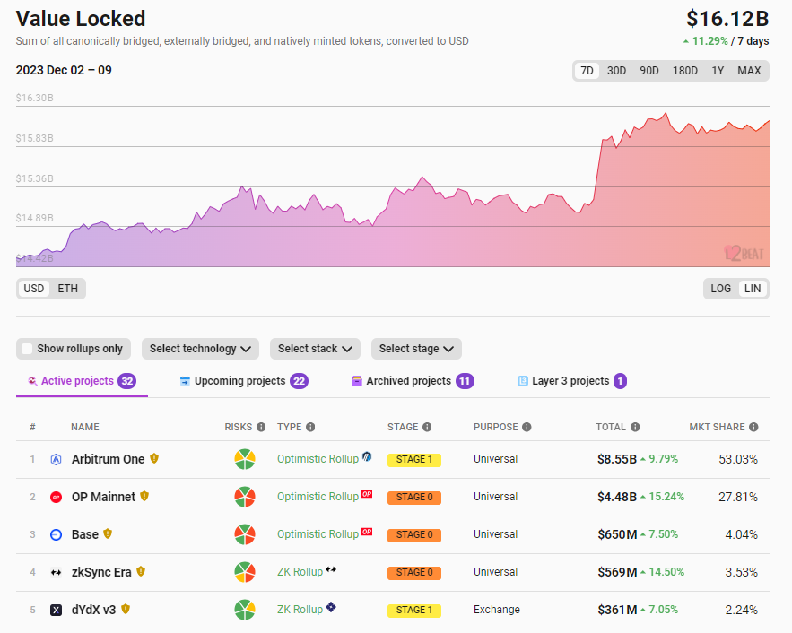Click the dYdX v3 logo icon

click(x=56, y=610)
